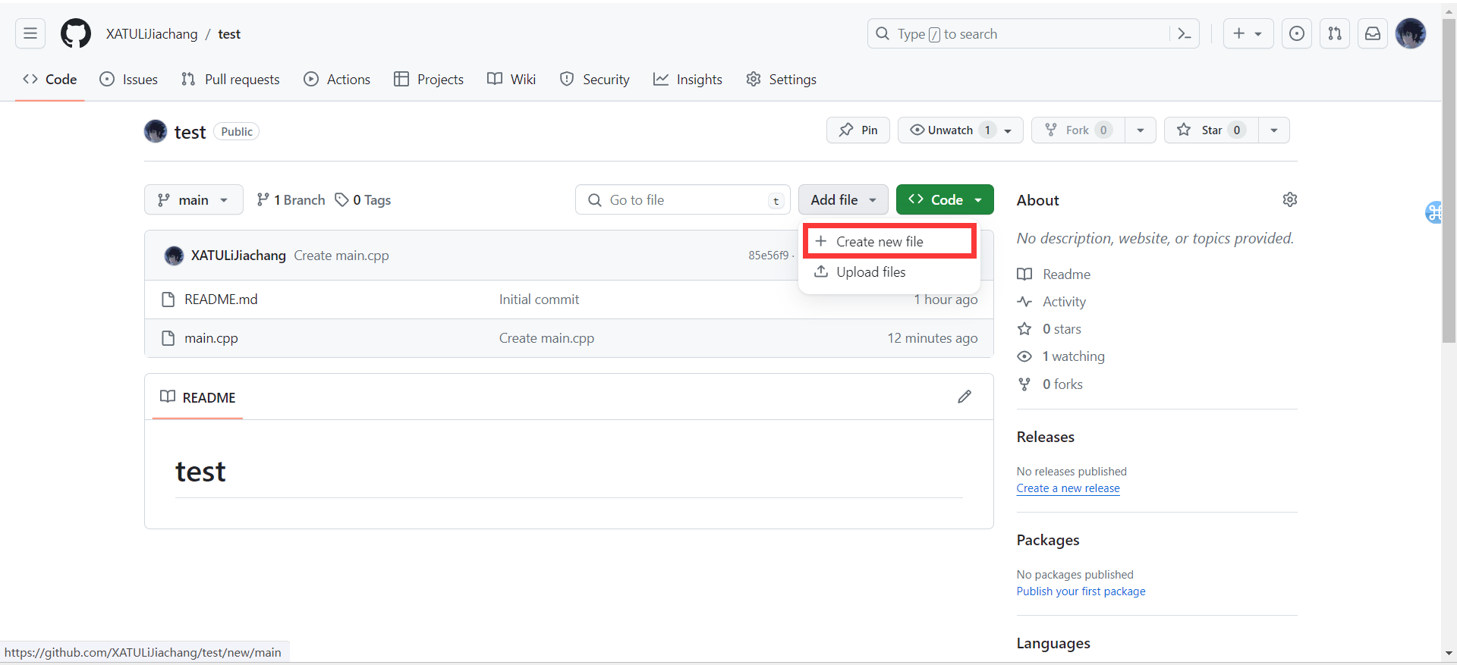This screenshot has height=665, width=1457.
Task: Open the main branch selector dropdown
Action: click(194, 199)
